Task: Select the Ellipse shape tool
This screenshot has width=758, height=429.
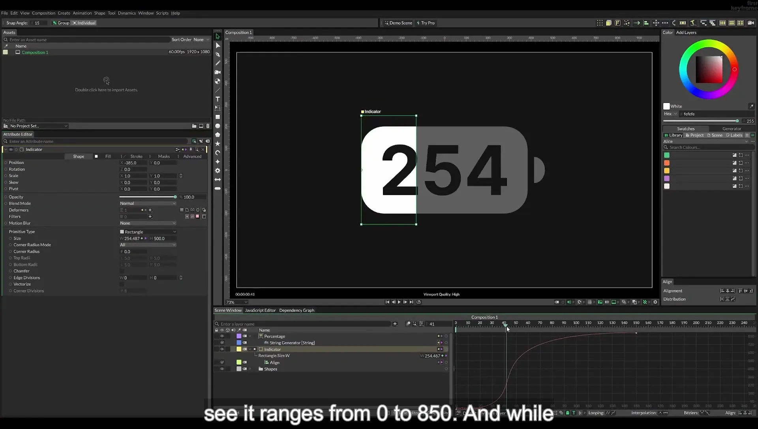Action: [218, 126]
